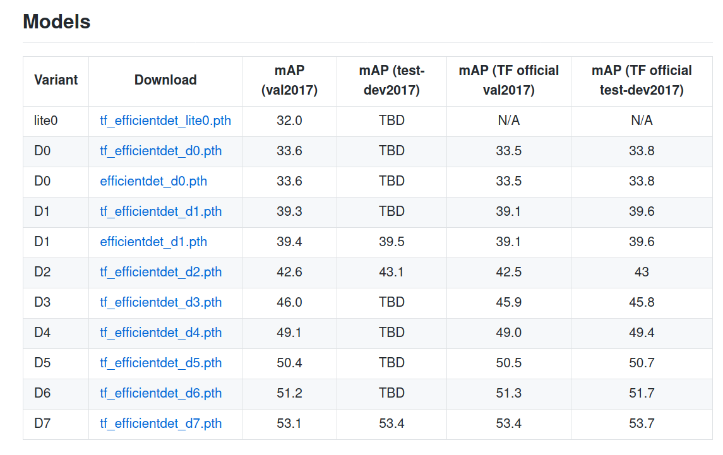
Task: Click the "53.7" value in D7 row
Action: click(x=642, y=423)
